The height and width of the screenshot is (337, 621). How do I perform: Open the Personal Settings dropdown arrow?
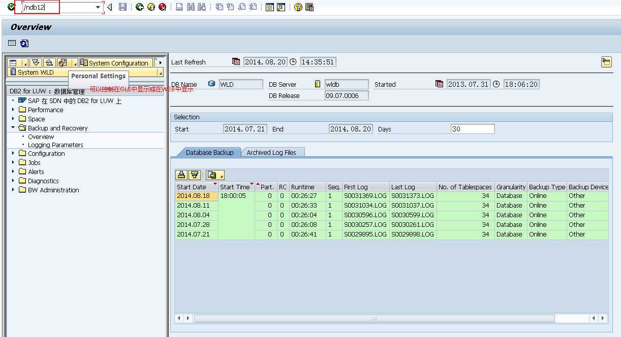pyautogui.click(x=74, y=63)
